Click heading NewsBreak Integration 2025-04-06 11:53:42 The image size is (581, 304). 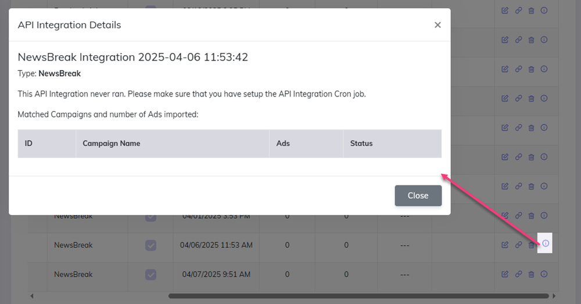click(132, 57)
